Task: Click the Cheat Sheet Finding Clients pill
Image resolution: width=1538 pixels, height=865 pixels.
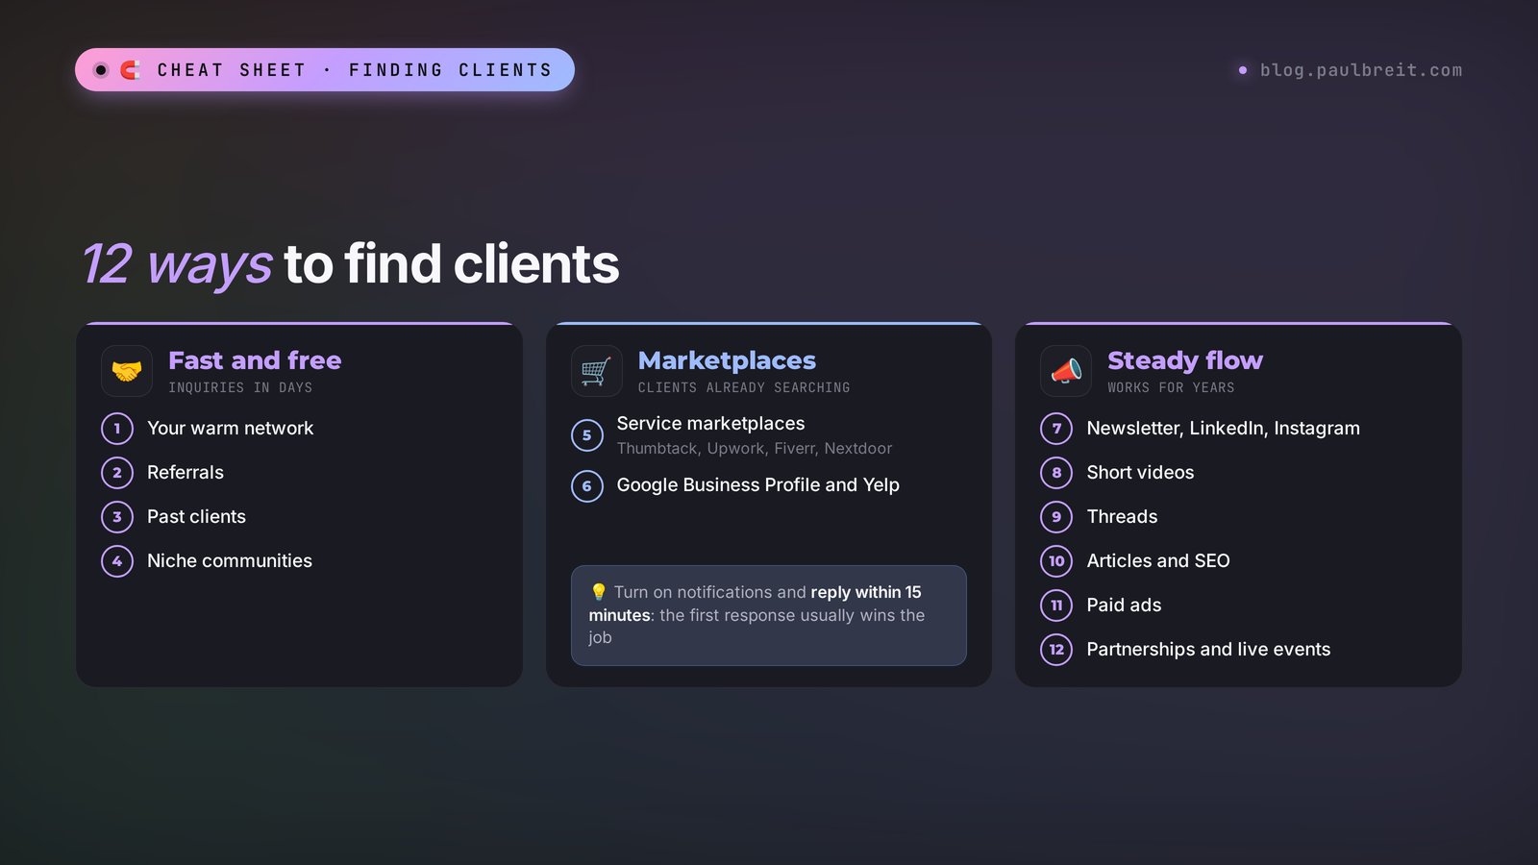Action: 325,70
